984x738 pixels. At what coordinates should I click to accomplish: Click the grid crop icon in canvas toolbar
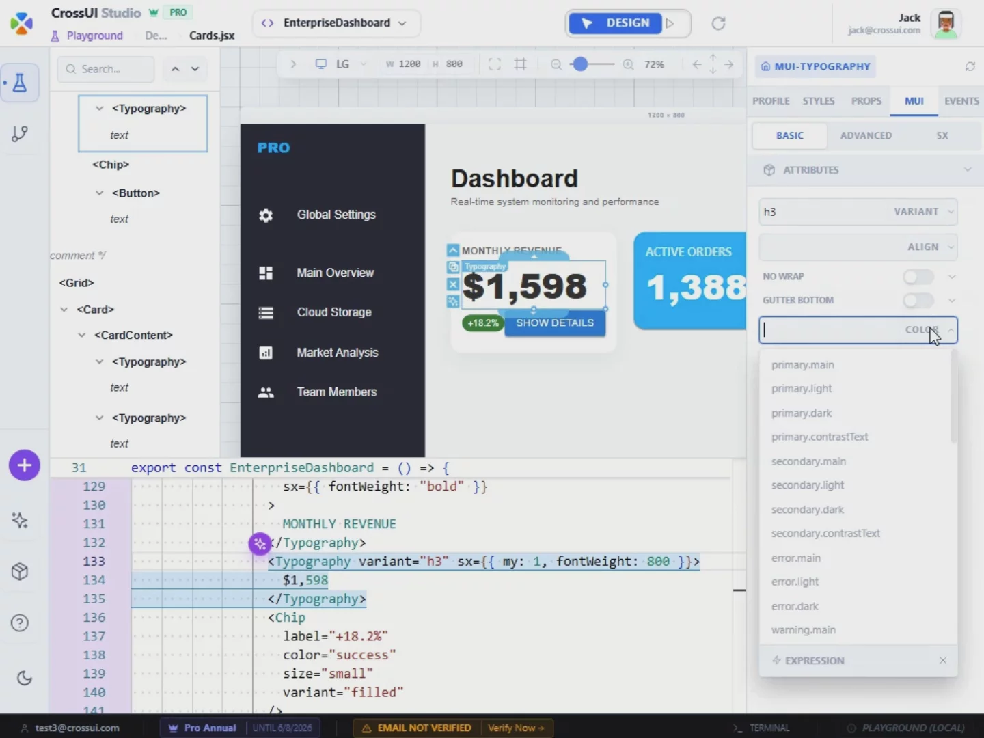coord(521,64)
